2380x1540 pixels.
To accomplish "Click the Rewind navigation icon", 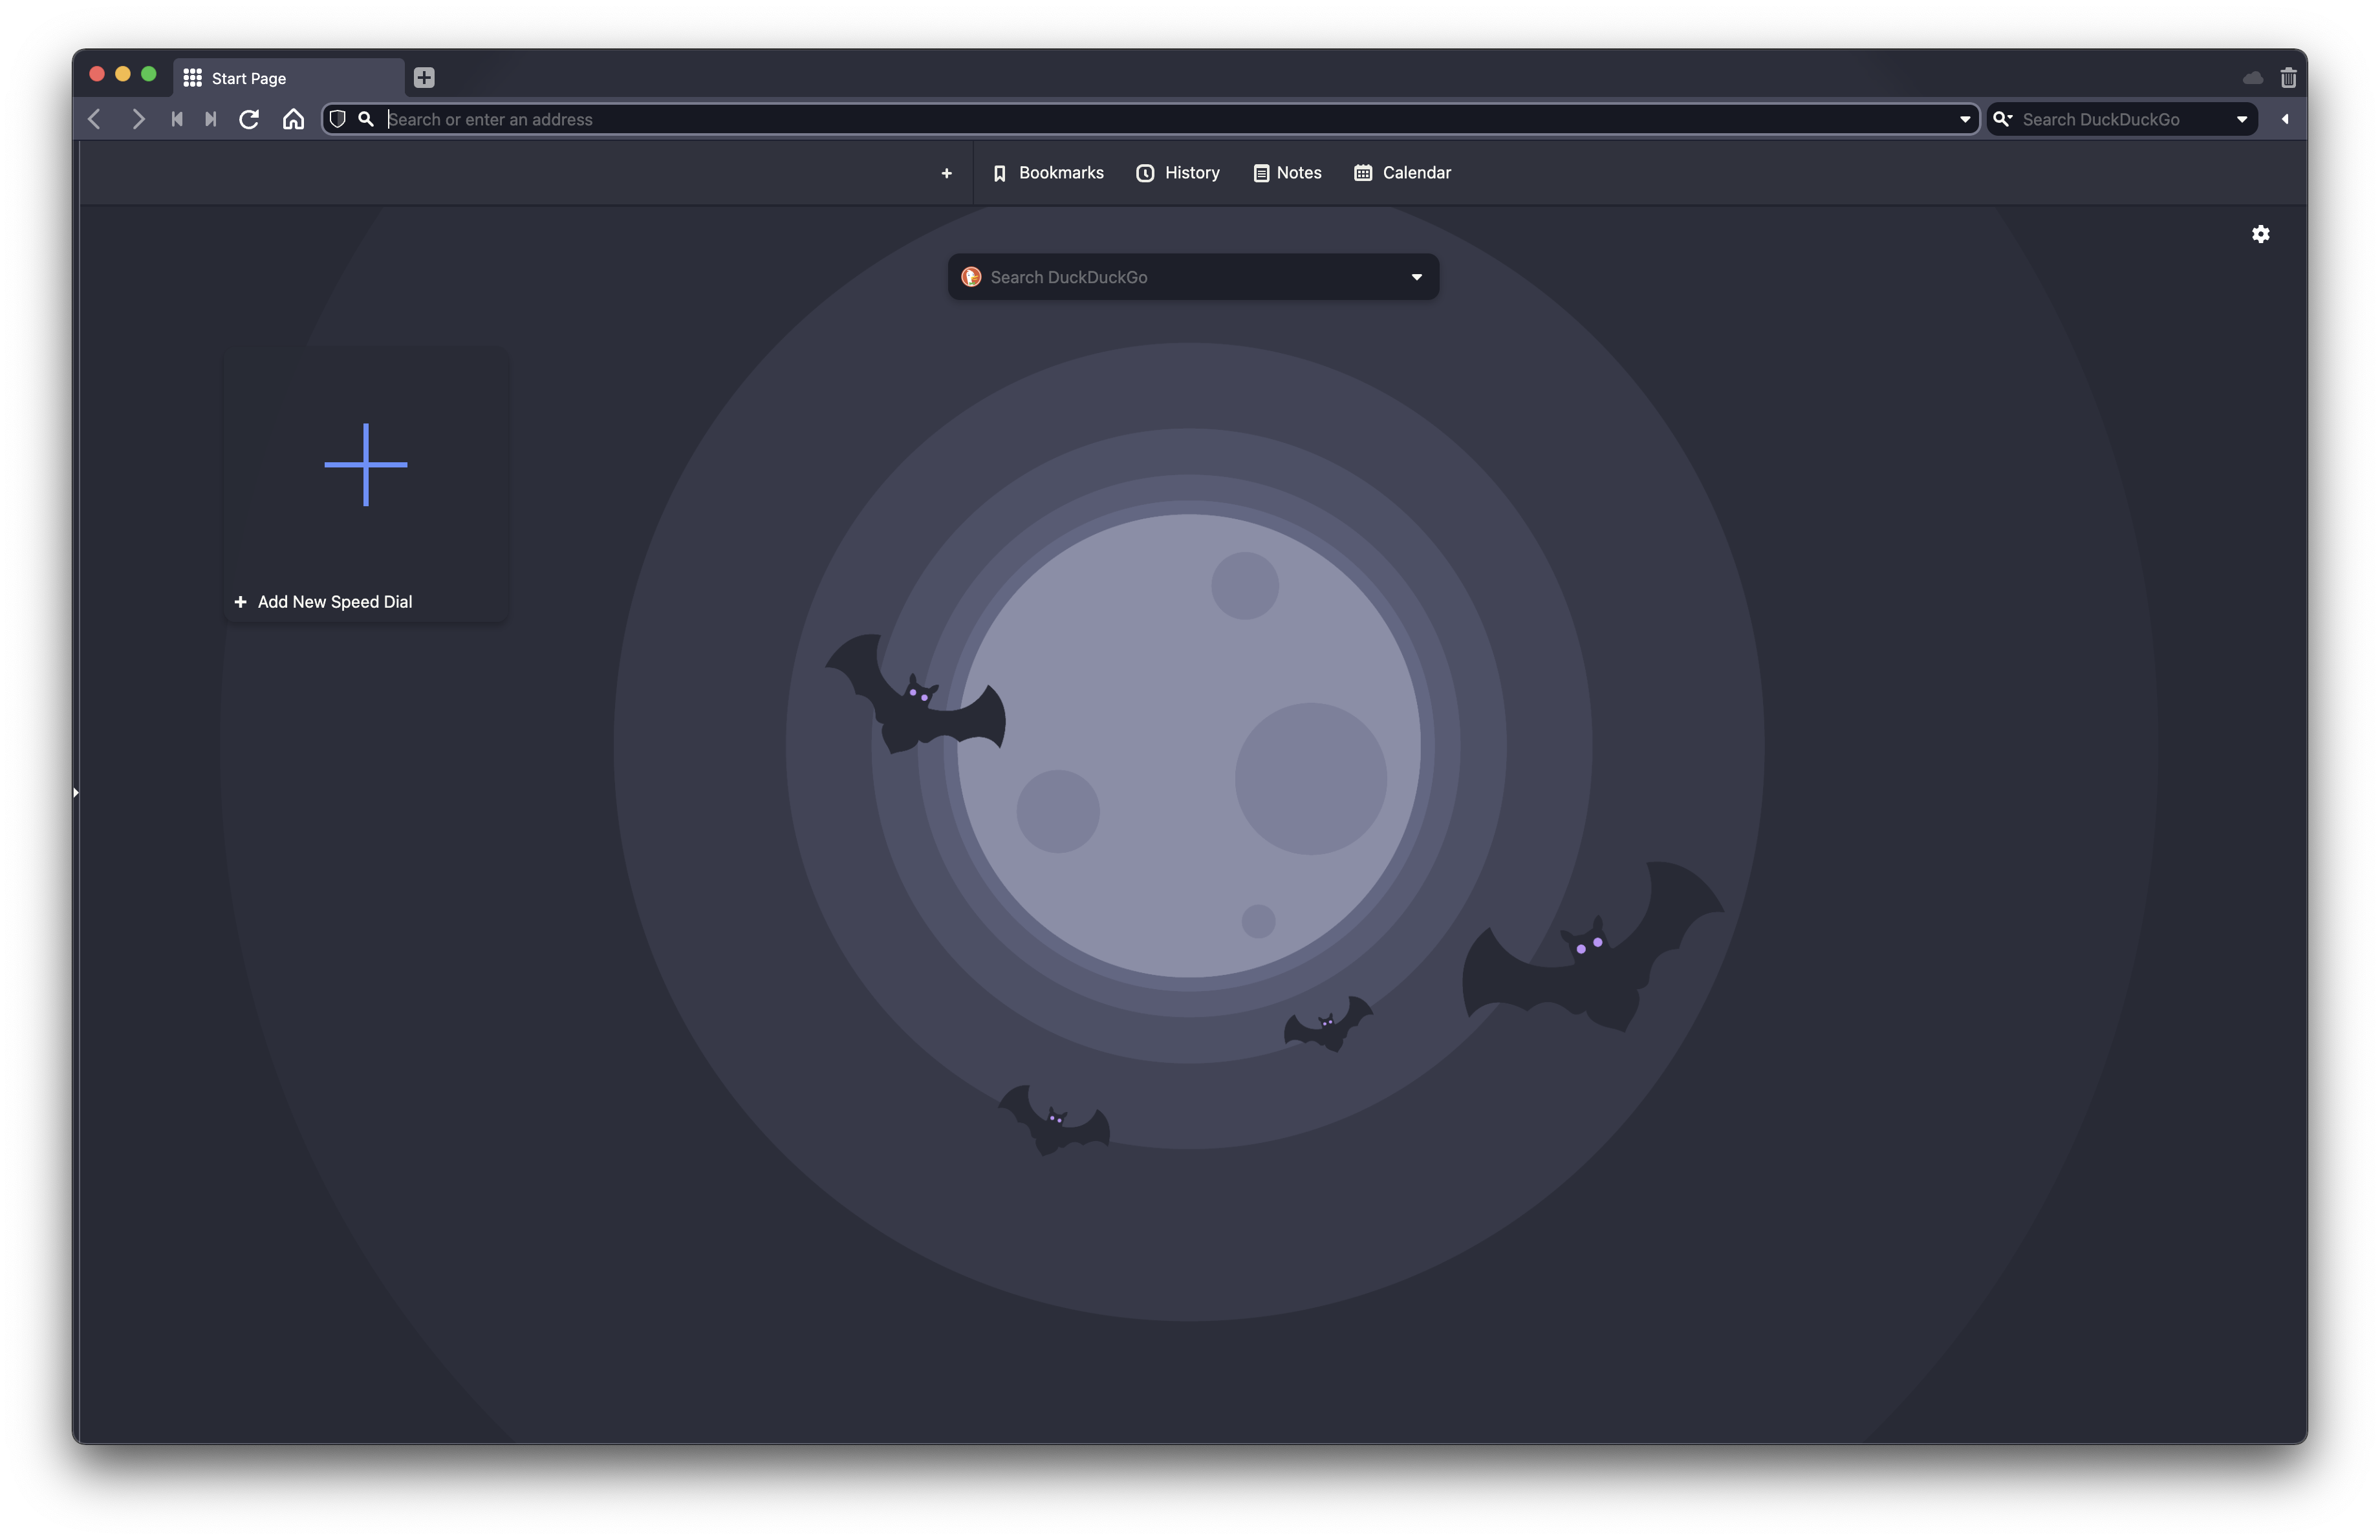I will pos(177,120).
